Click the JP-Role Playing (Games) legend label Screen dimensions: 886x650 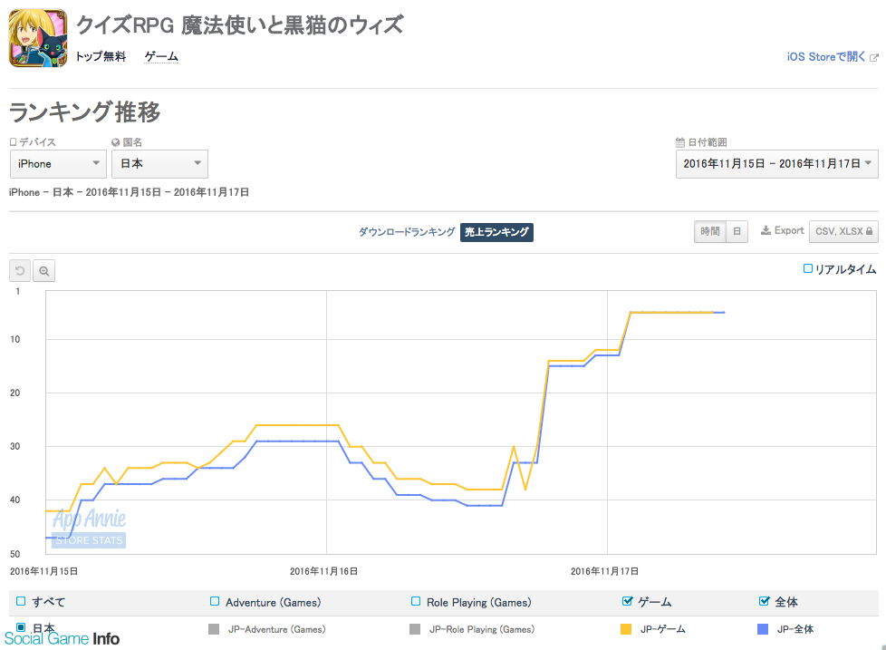(x=481, y=629)
